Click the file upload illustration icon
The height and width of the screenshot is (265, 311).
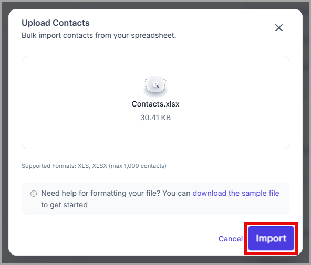pos(155,86)
